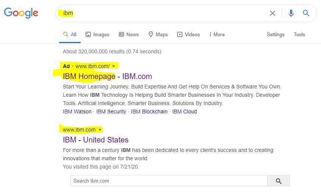Expand the More search options menu
Viewport: 321px width, 192px height.
point(217,34)
